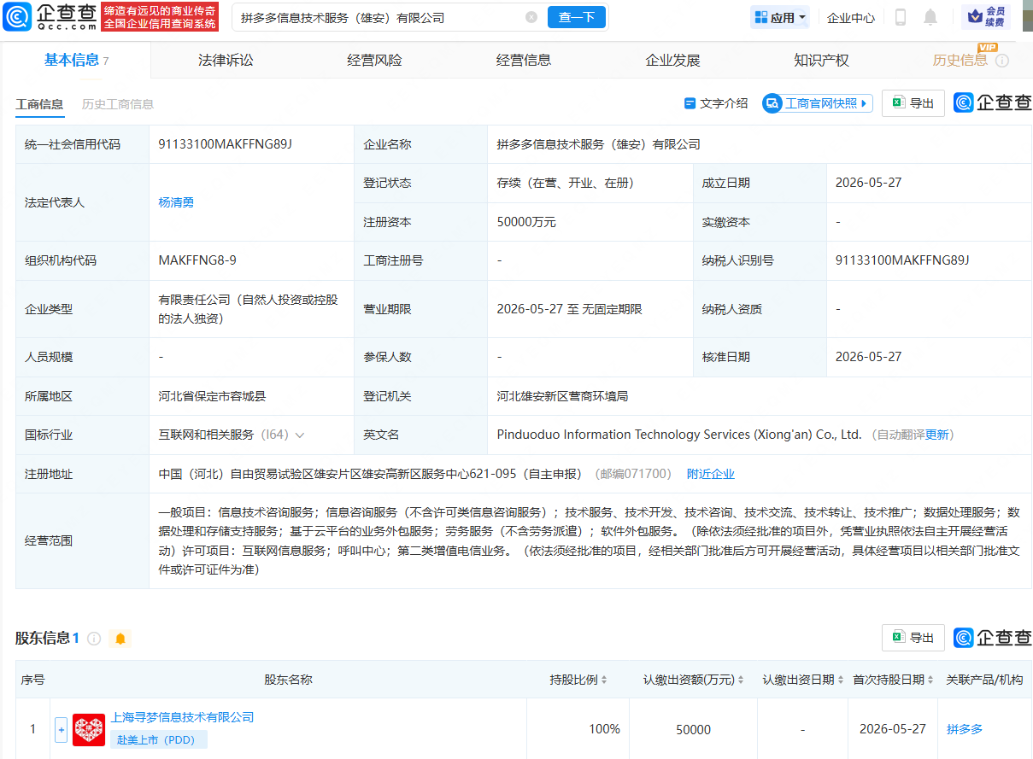Expand the 互联网和相关服务 industry chevron

[x=300, y=435]
